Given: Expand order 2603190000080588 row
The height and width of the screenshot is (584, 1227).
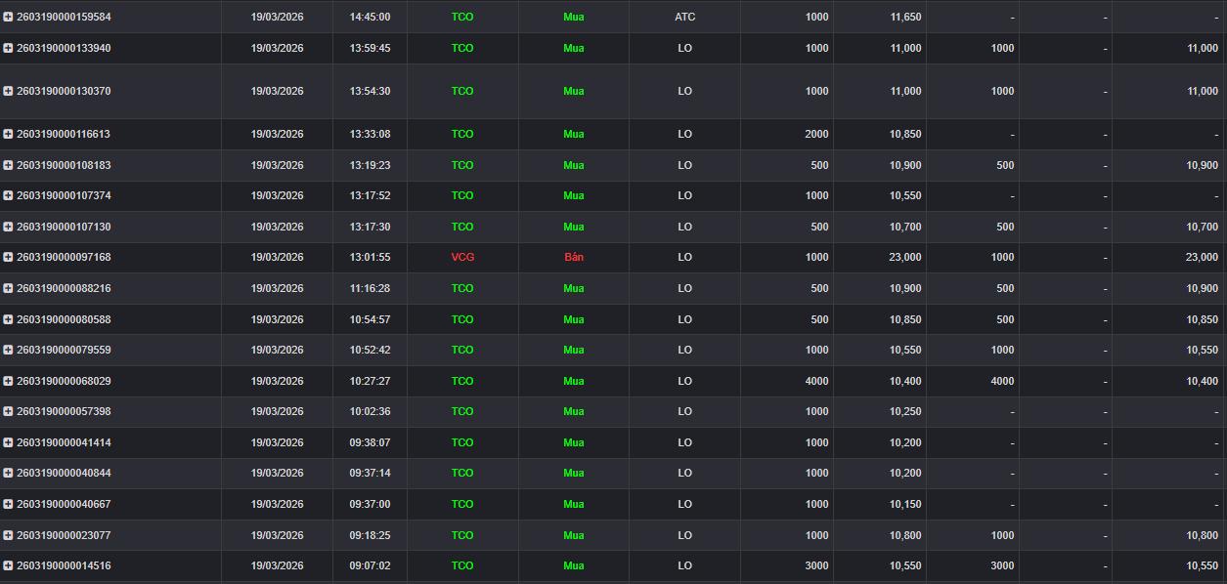Looking at the screenshot, I should pyautogui.click(x=8, y=319).
